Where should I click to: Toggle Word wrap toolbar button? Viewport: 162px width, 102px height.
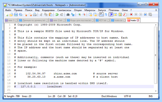coord(101,14)
